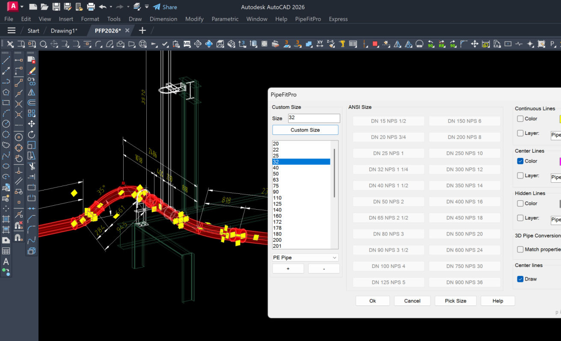Screen dimensions: 561x341
Task: Open the undo history dropdown arrow
Action: pos(111,7)
